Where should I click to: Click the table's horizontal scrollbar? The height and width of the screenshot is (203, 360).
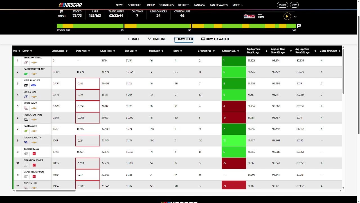point(46,191)
